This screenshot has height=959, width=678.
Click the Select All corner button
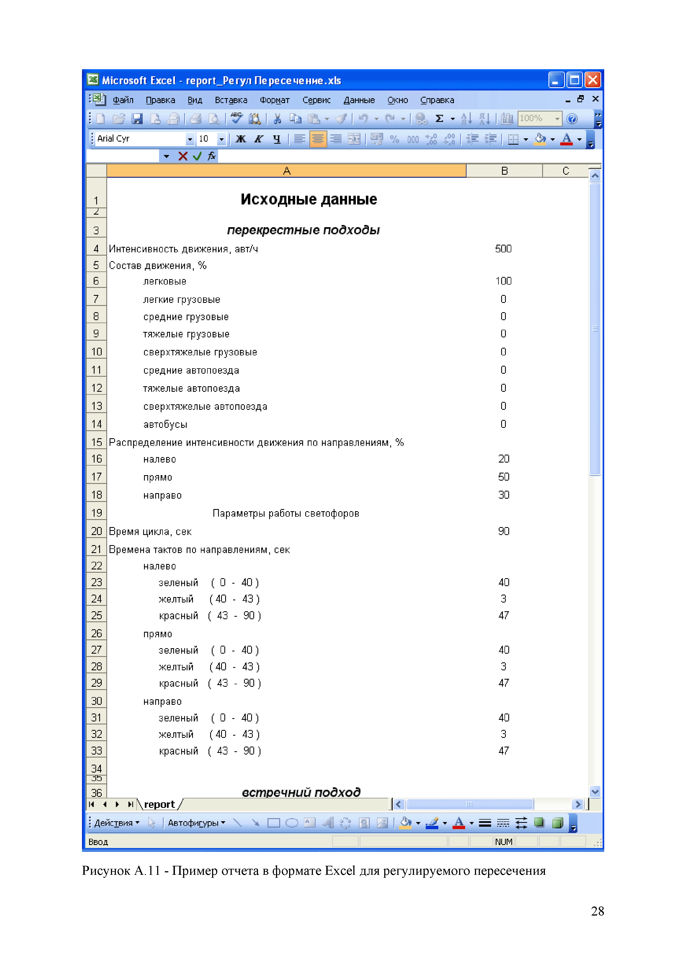tap(96, 171)
